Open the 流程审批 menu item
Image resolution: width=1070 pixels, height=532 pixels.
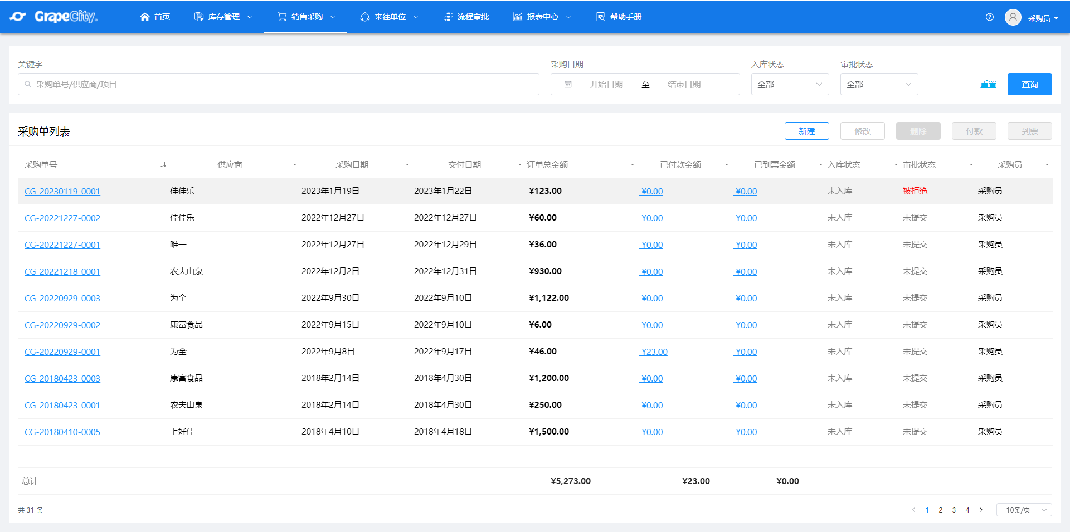(x=466, y=17)
